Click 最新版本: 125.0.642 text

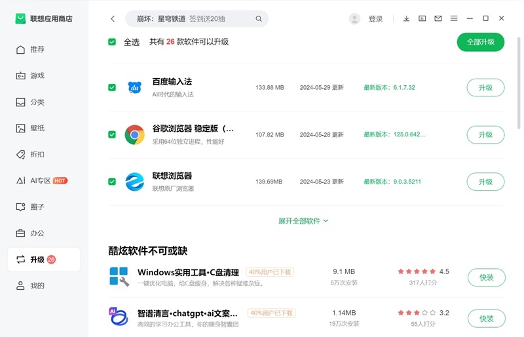coord(395,134)
